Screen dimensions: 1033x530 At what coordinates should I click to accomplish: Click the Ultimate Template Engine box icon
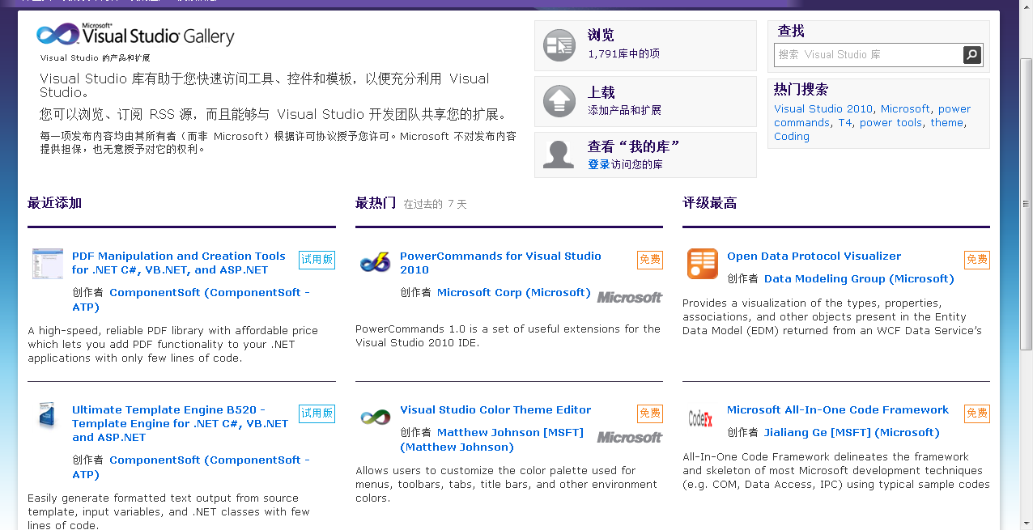[x=47, y=416]
